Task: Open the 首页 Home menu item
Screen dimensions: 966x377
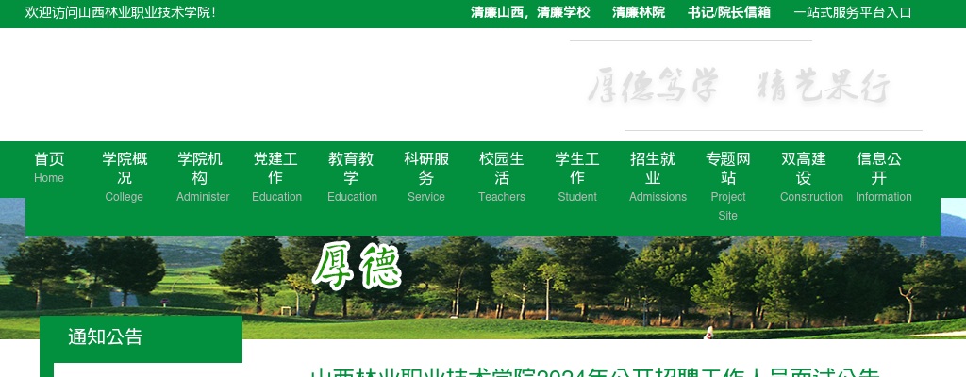Action: point(49,168)
